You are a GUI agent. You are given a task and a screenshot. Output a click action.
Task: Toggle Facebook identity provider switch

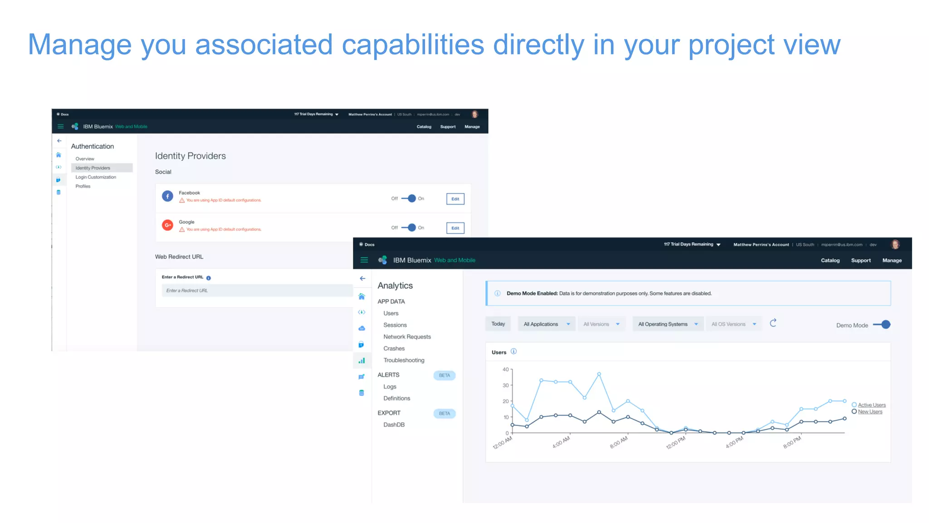(409, 198)
